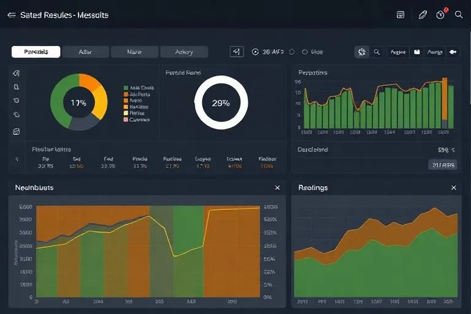Select the empty middle radio button
The image size is (471, 314).
click(292, 52)
